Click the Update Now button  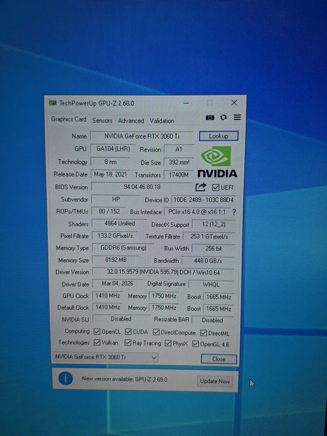215,381
